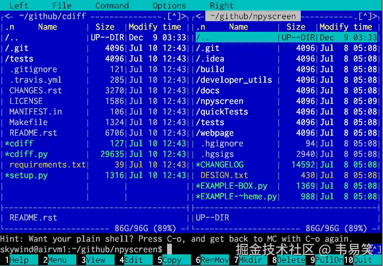Select the /docs folder
This screenshot has height=266, width=383.
click(x=286, y=91)
